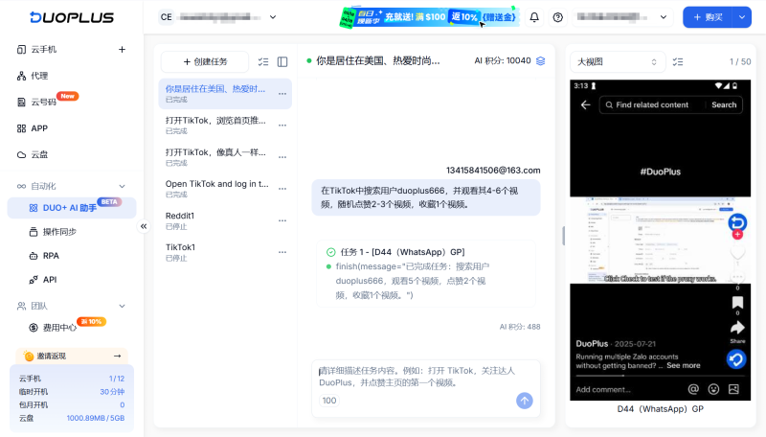Collapse the 自动化 sidebar section
Screen dimensions: 766x437
click(x=122, y=186)
